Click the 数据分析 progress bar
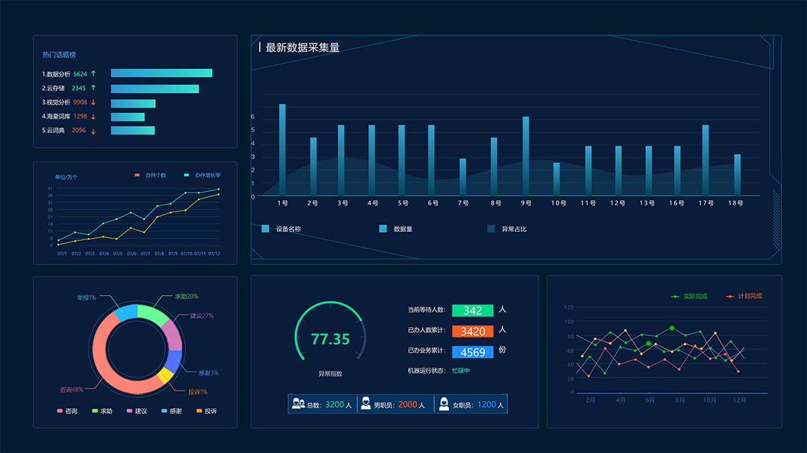 click(162, 73)
